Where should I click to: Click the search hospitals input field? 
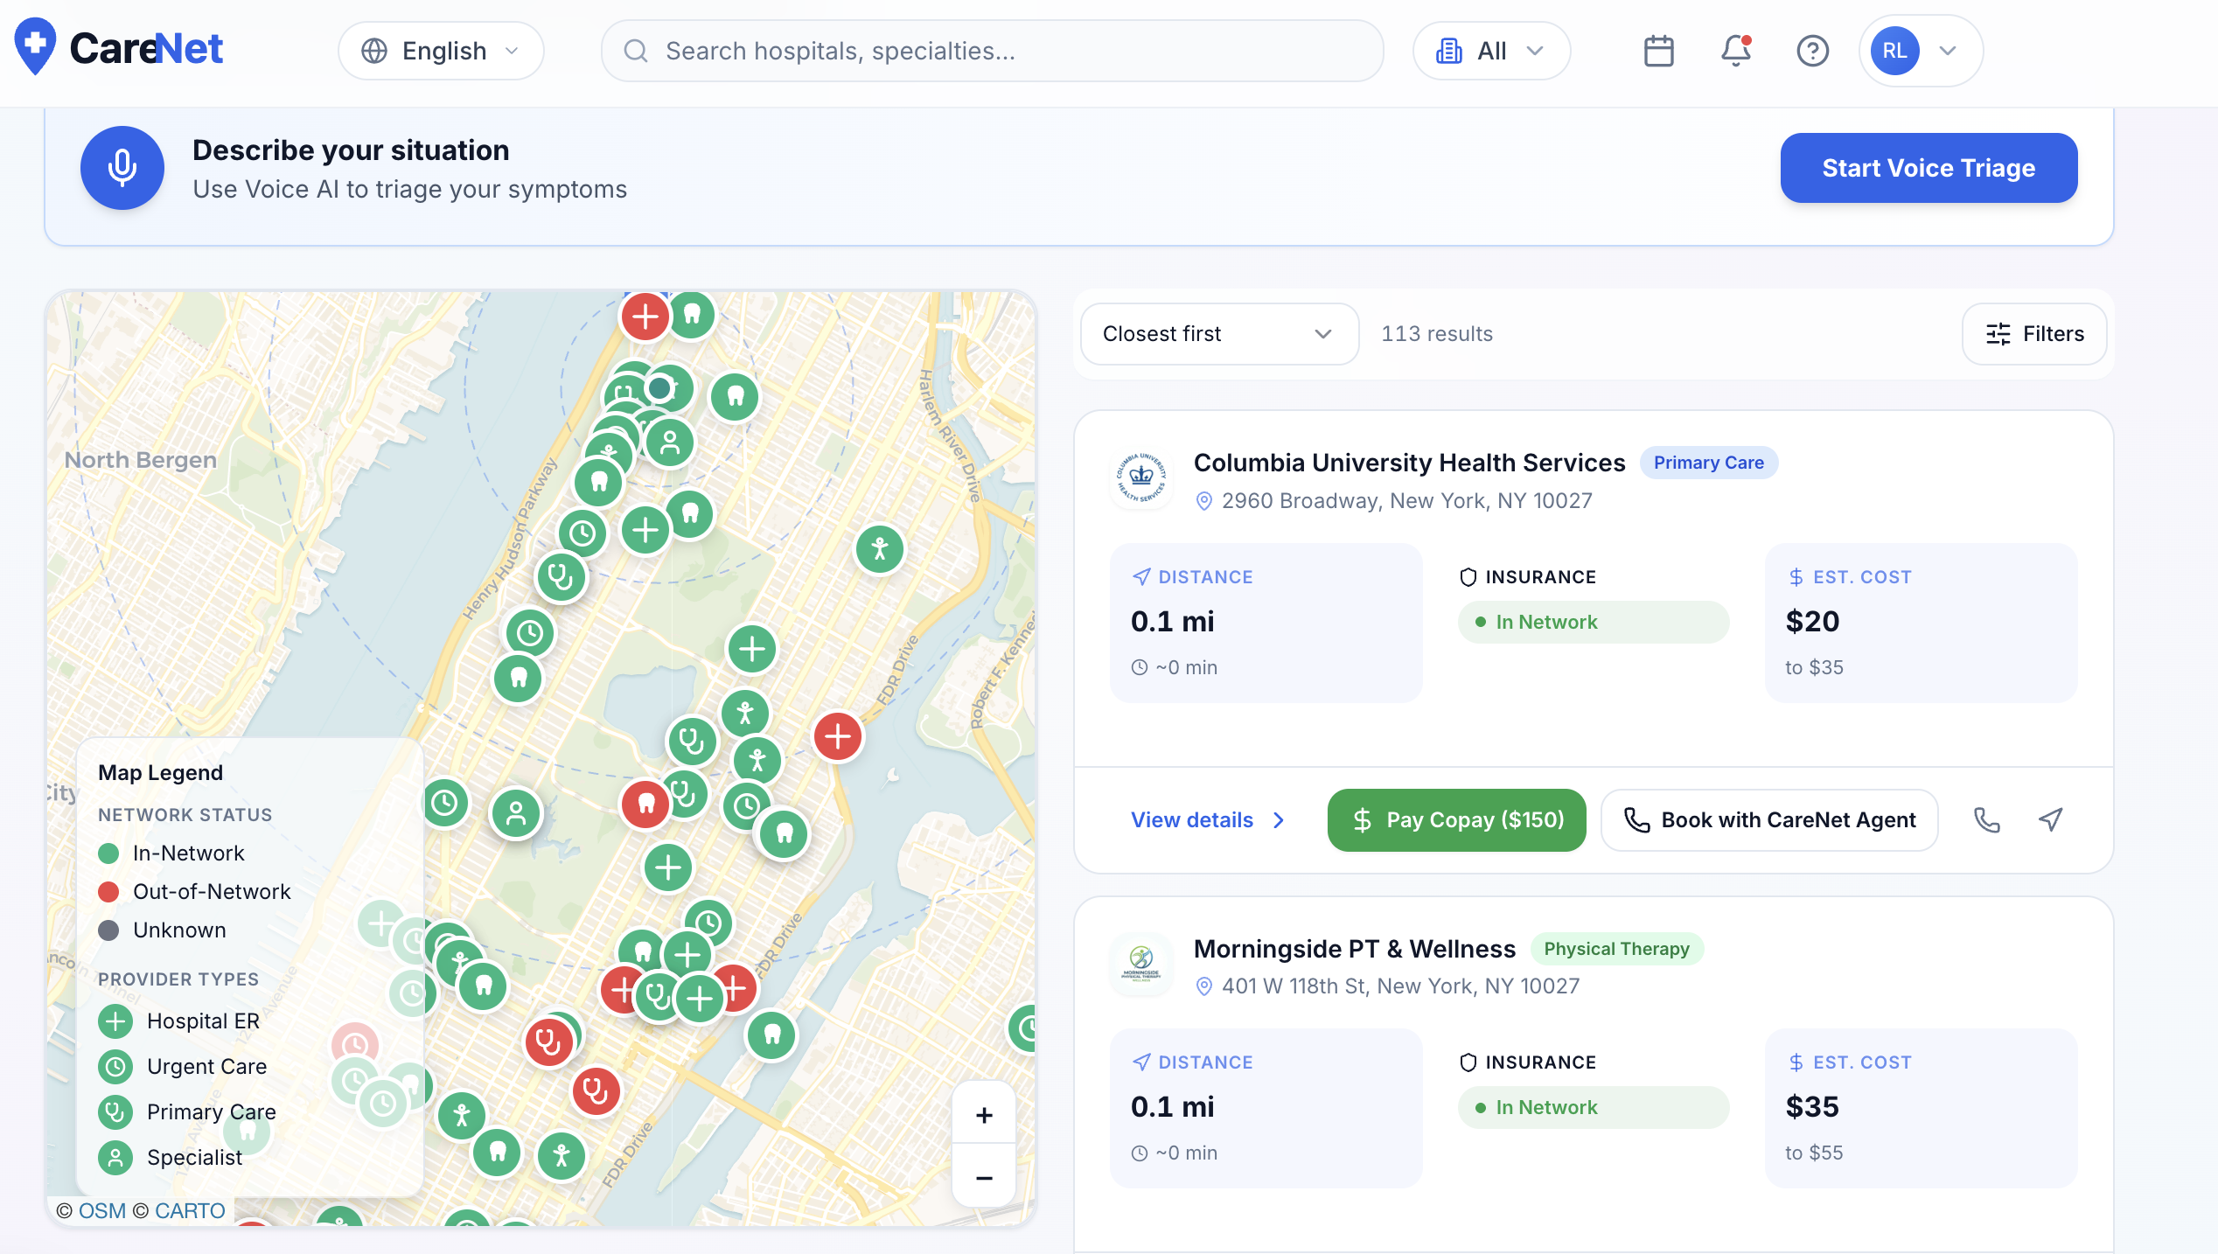point(993,51)
